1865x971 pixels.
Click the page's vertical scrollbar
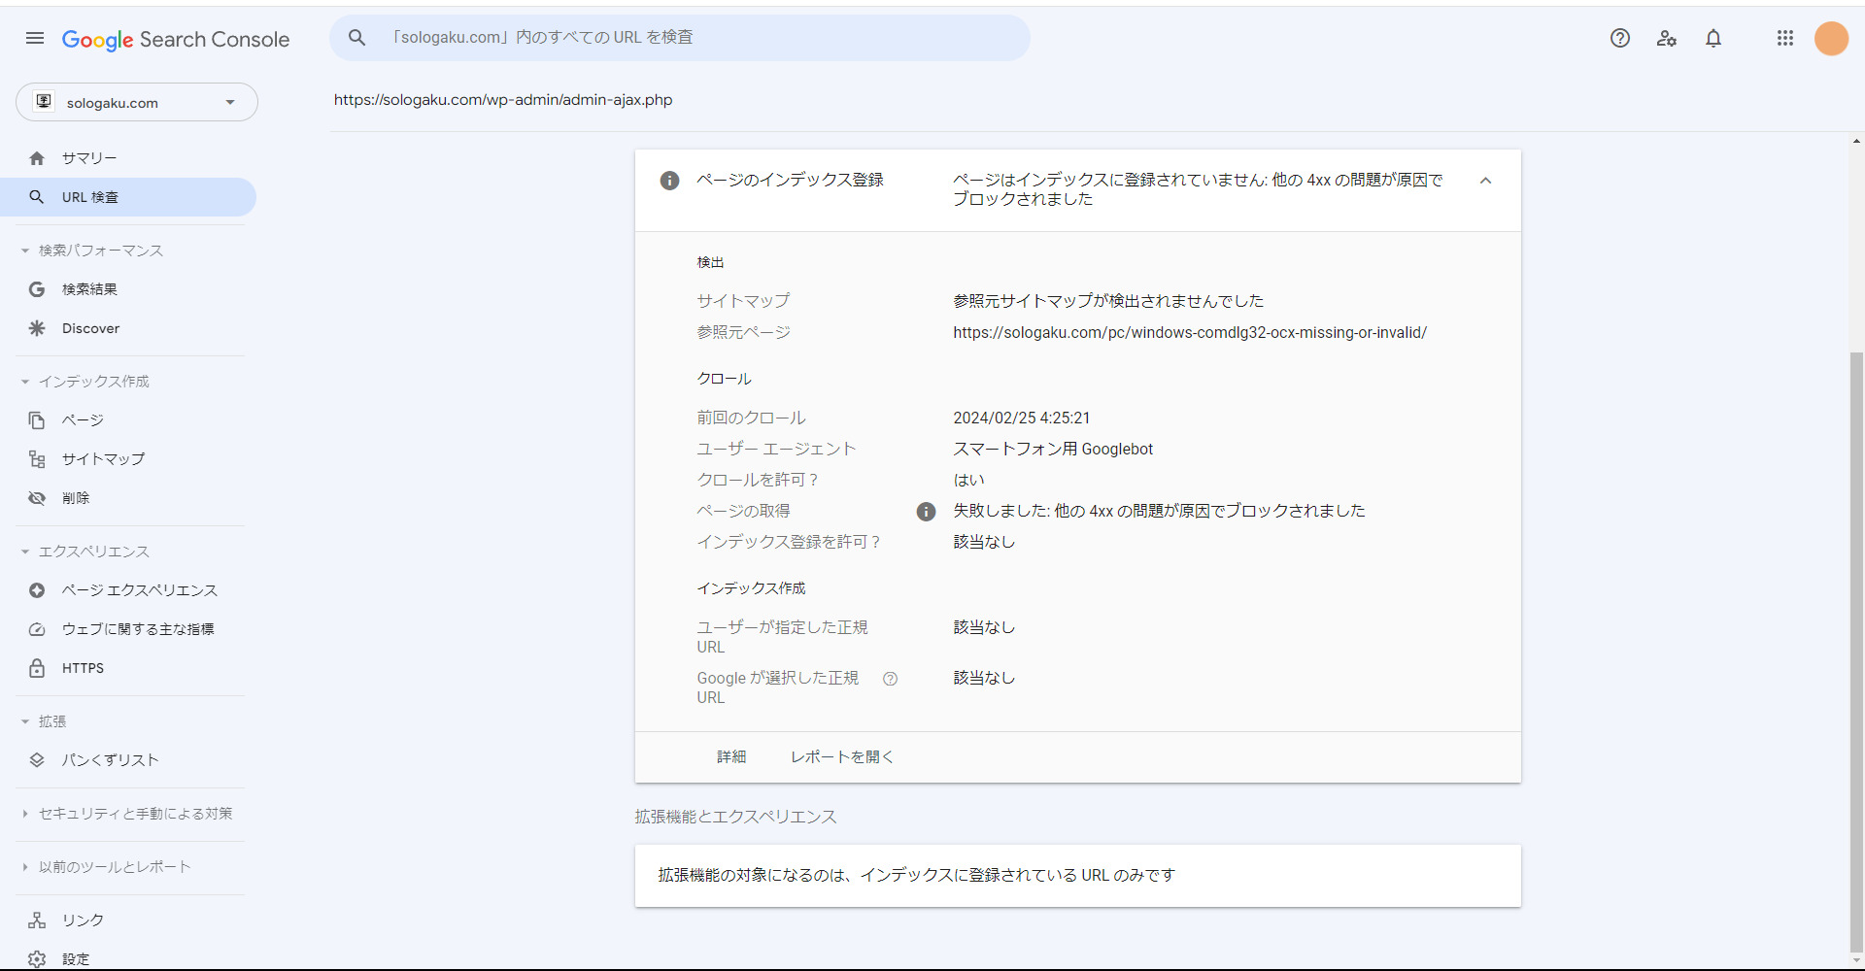point(1856,583)
